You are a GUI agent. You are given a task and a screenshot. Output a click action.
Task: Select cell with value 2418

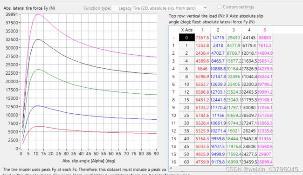point(218,45)
